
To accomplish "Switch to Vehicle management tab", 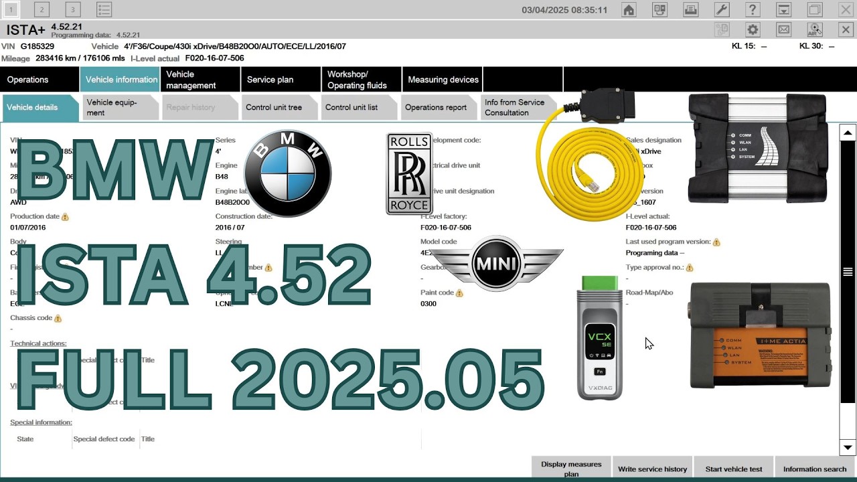I will point(200,80).
